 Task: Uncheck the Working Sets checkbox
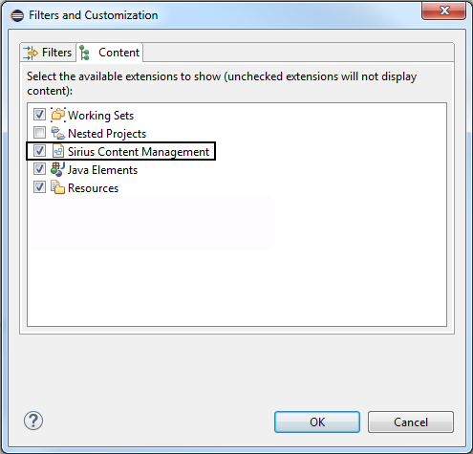(39, 115)
